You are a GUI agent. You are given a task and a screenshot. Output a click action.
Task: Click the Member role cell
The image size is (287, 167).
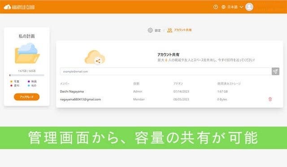(139, 99)
